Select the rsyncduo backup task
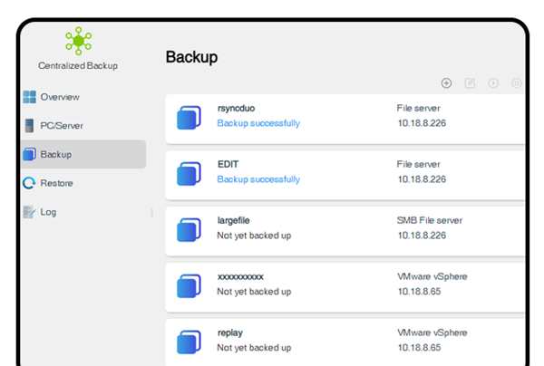The width and height of the screenshot is (544, 366). 345,119
